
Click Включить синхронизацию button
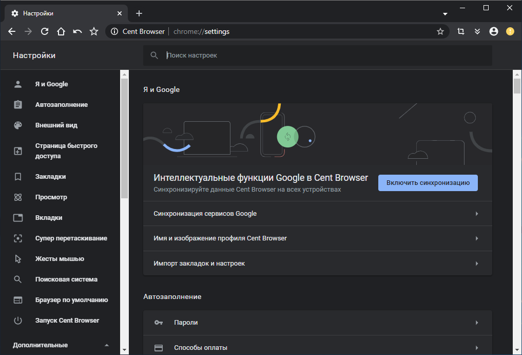tap(428, 183)
